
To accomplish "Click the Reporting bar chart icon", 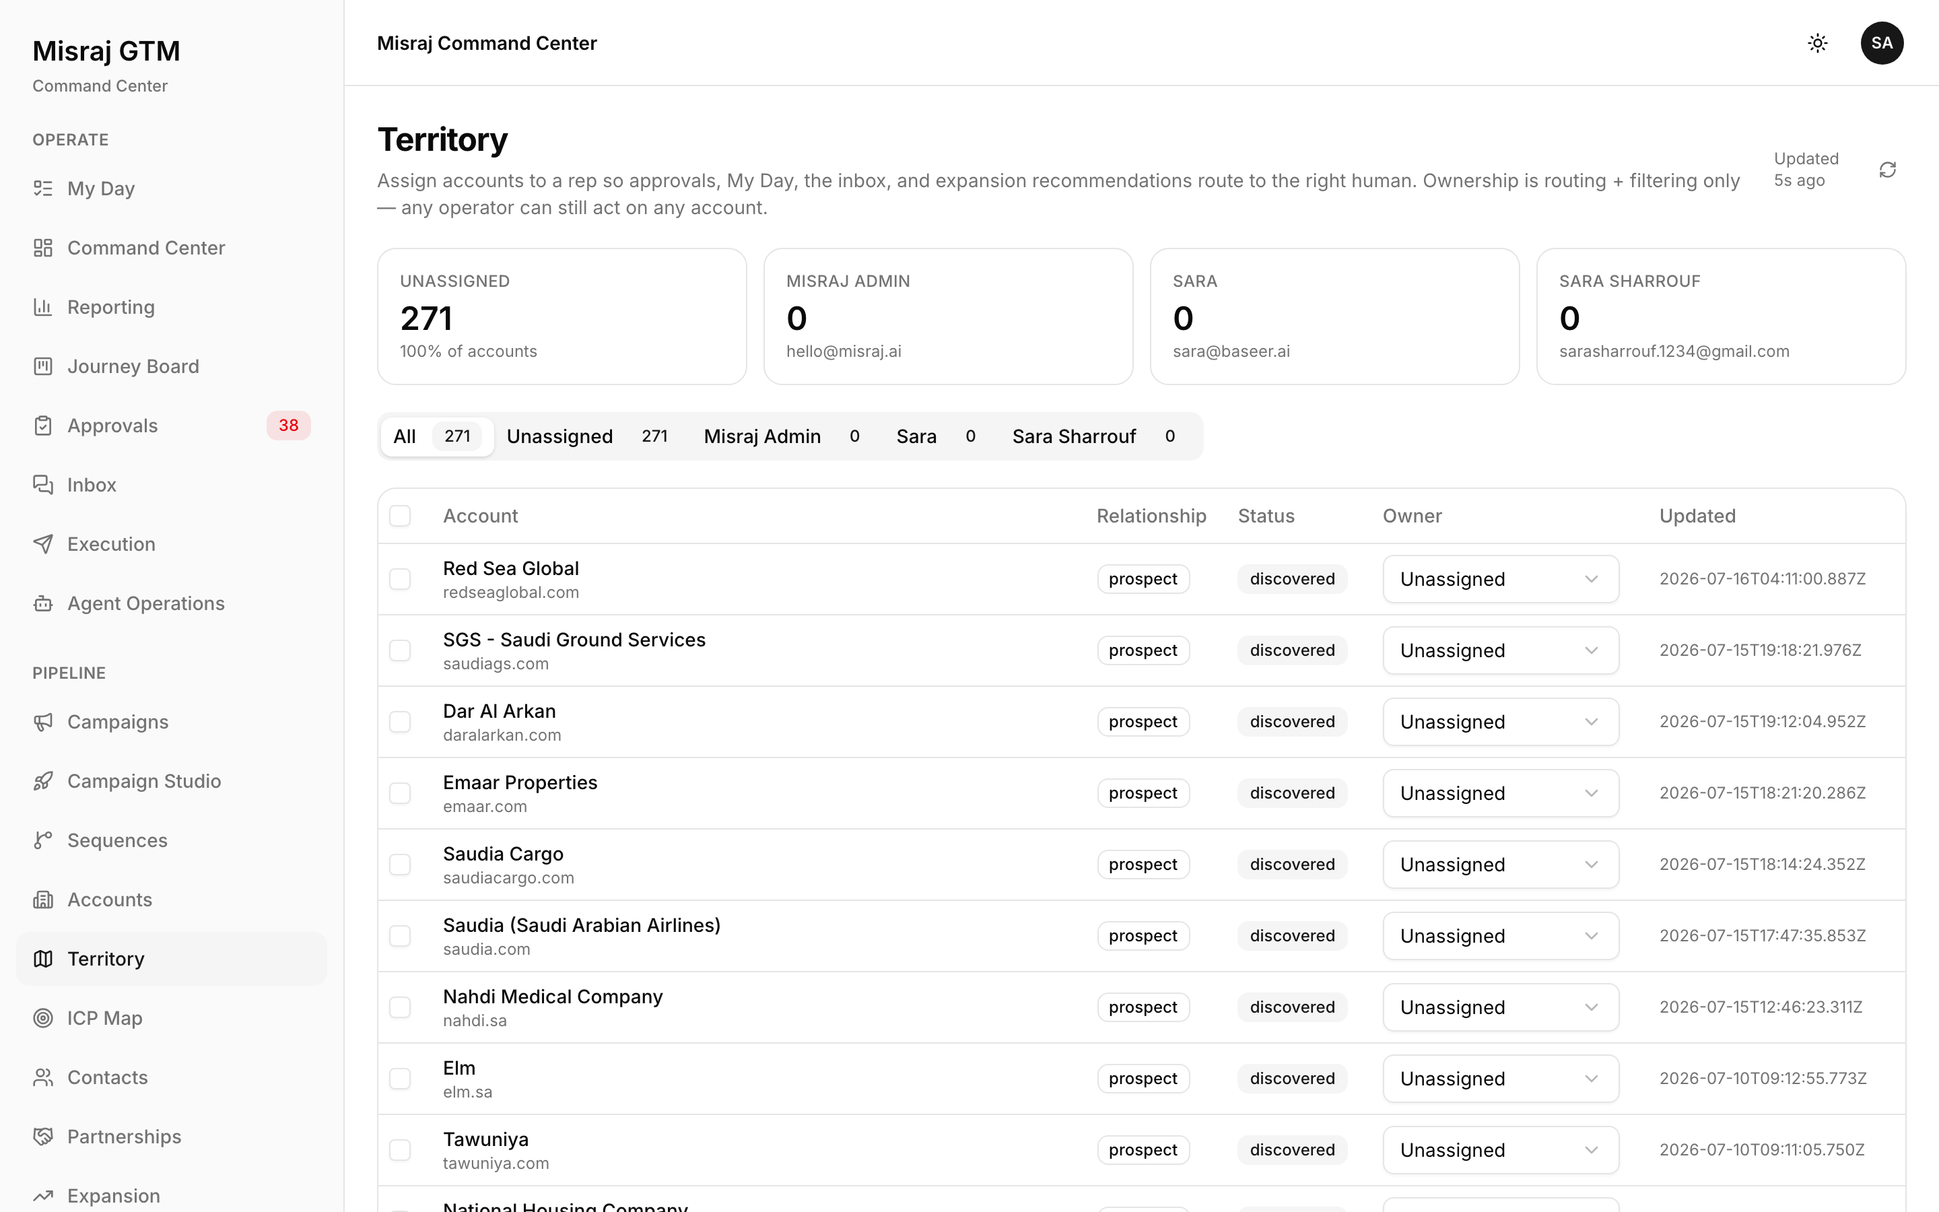I will click(43, 307).
